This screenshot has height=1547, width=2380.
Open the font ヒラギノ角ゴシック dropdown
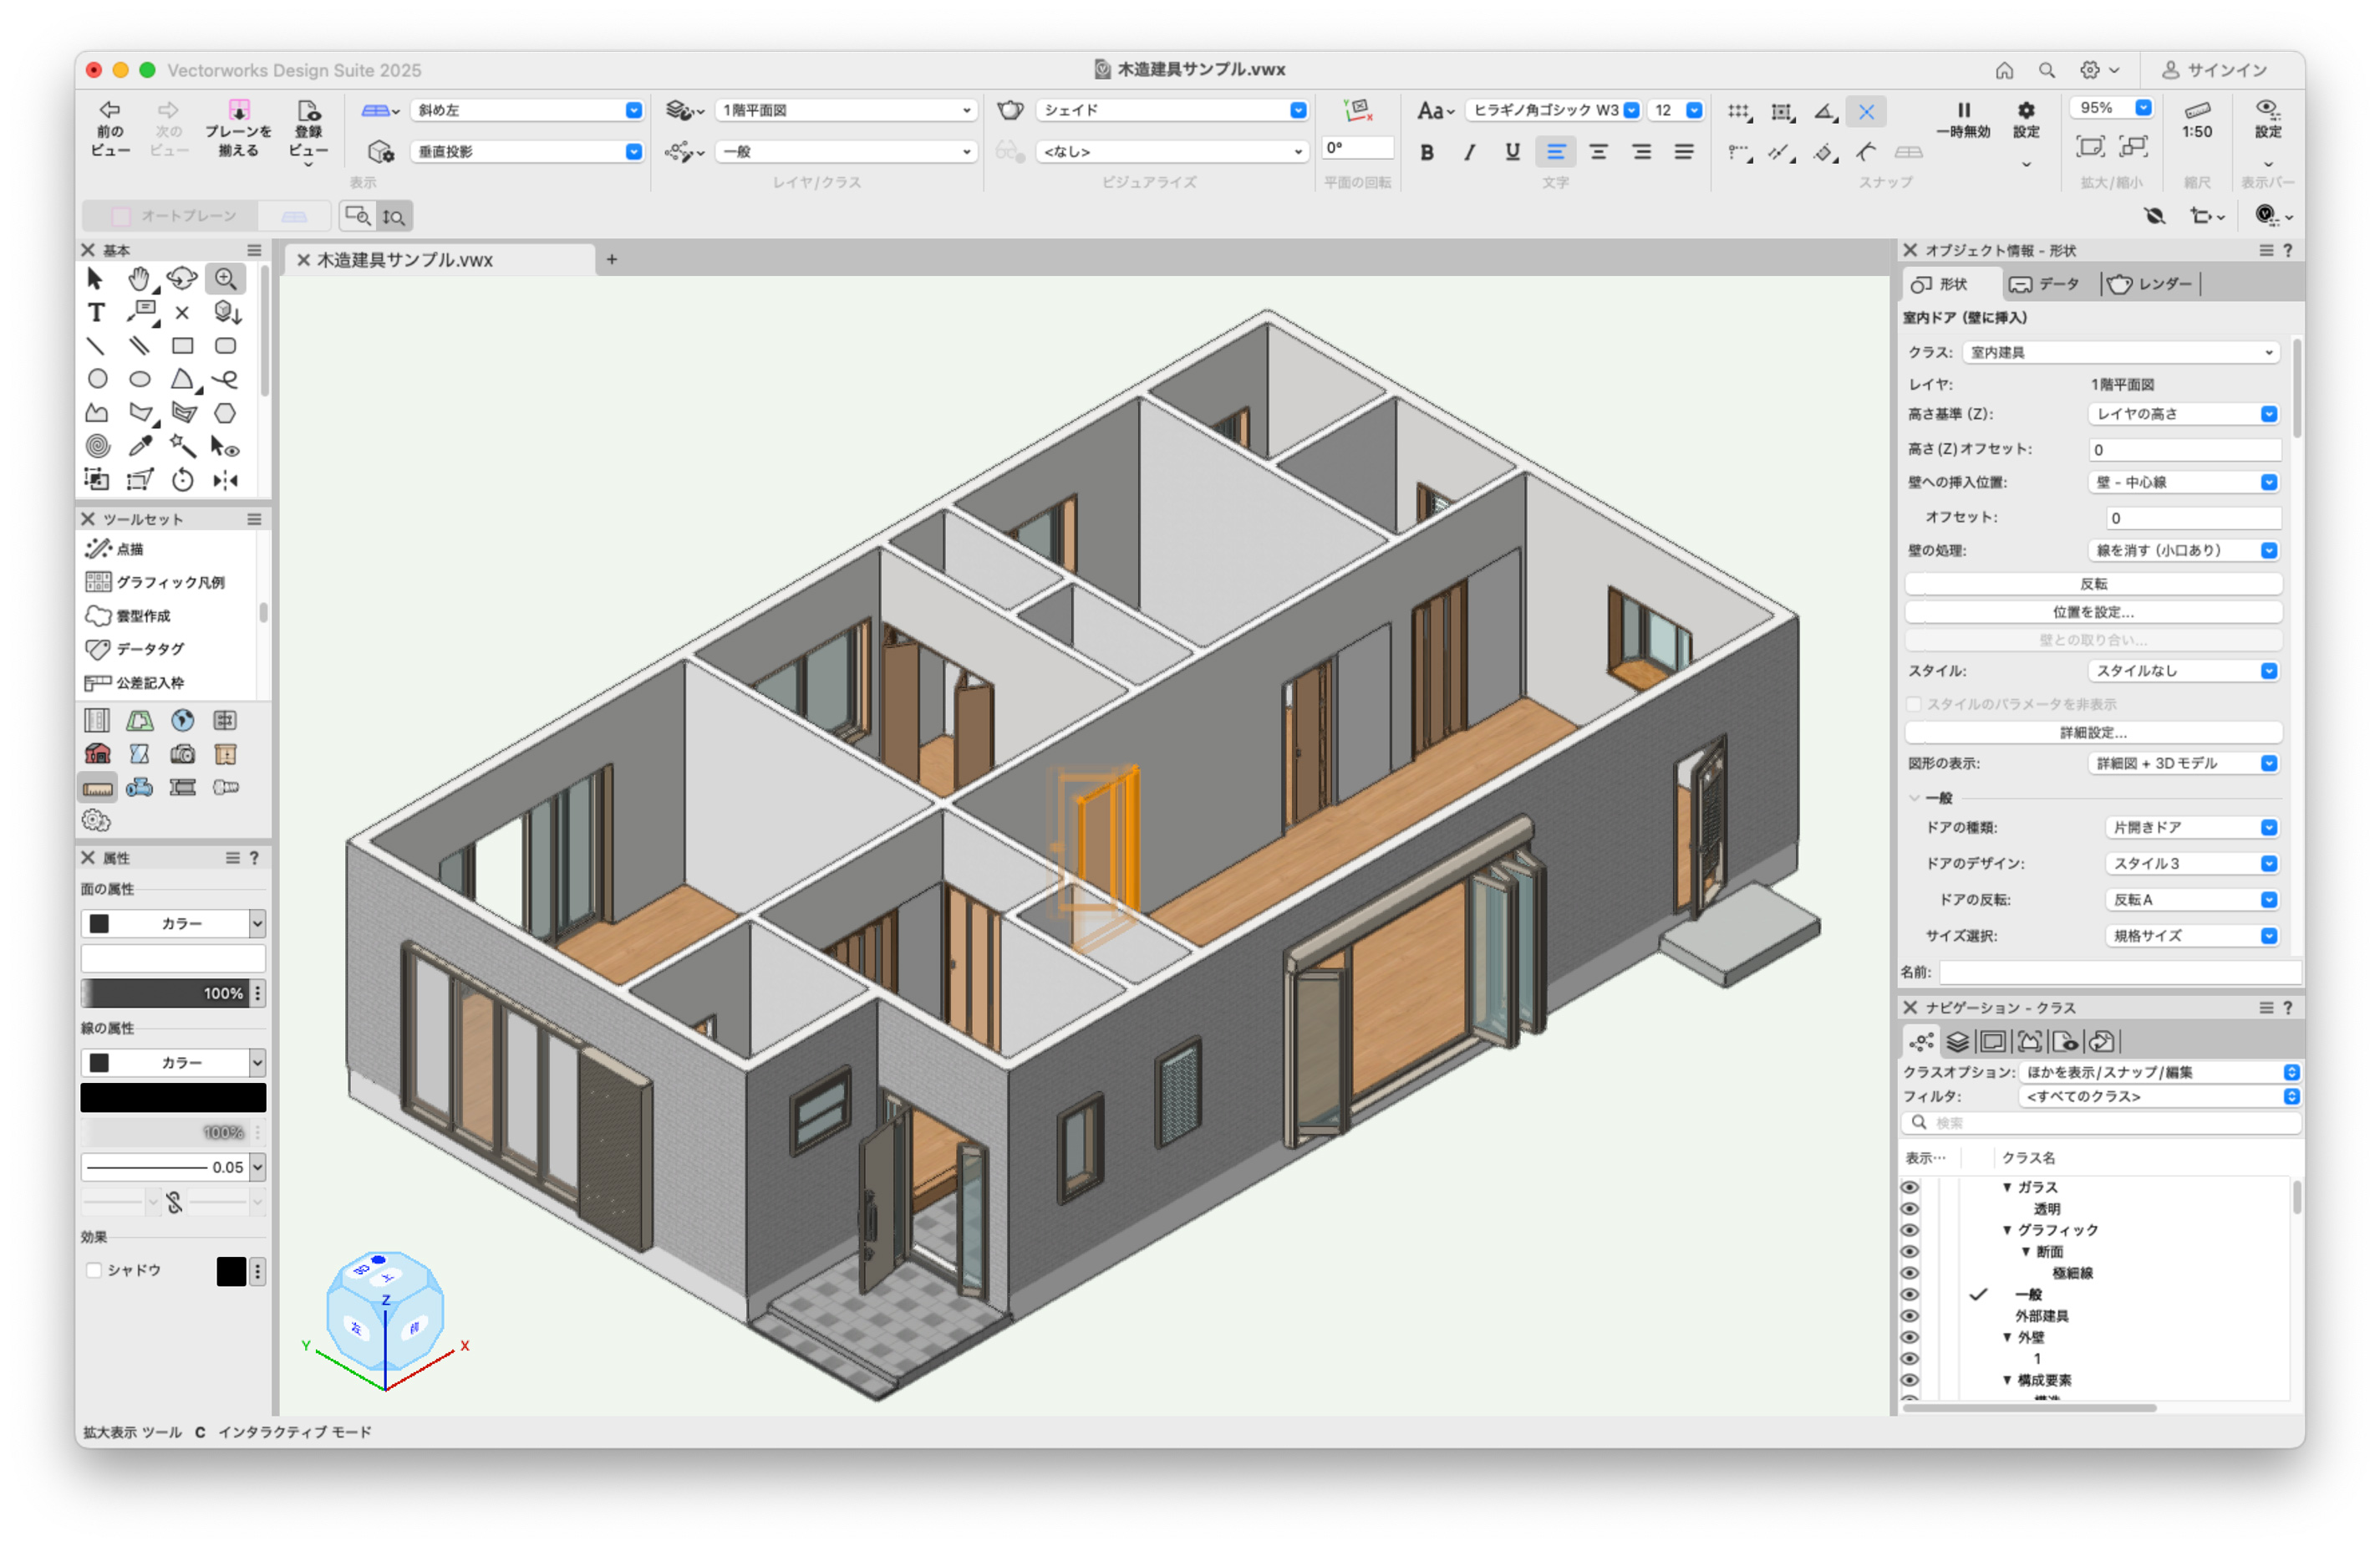tap(1553, 110)
